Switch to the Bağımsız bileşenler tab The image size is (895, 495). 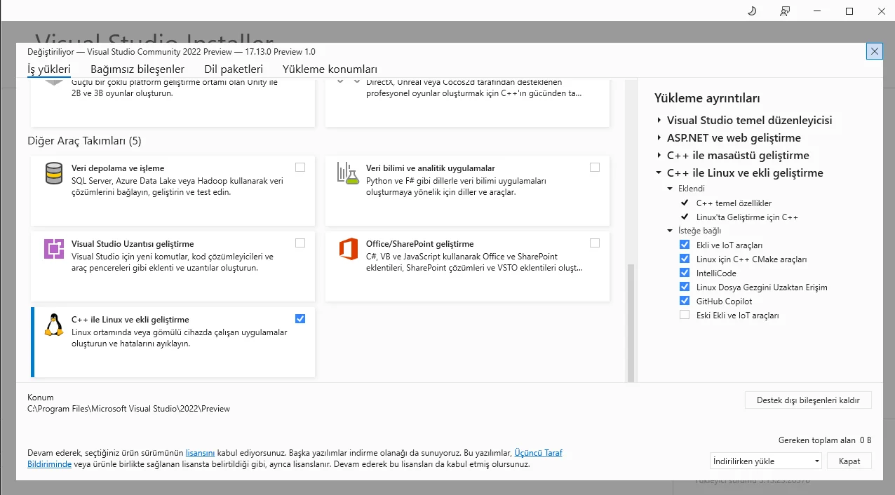point(137,69)
